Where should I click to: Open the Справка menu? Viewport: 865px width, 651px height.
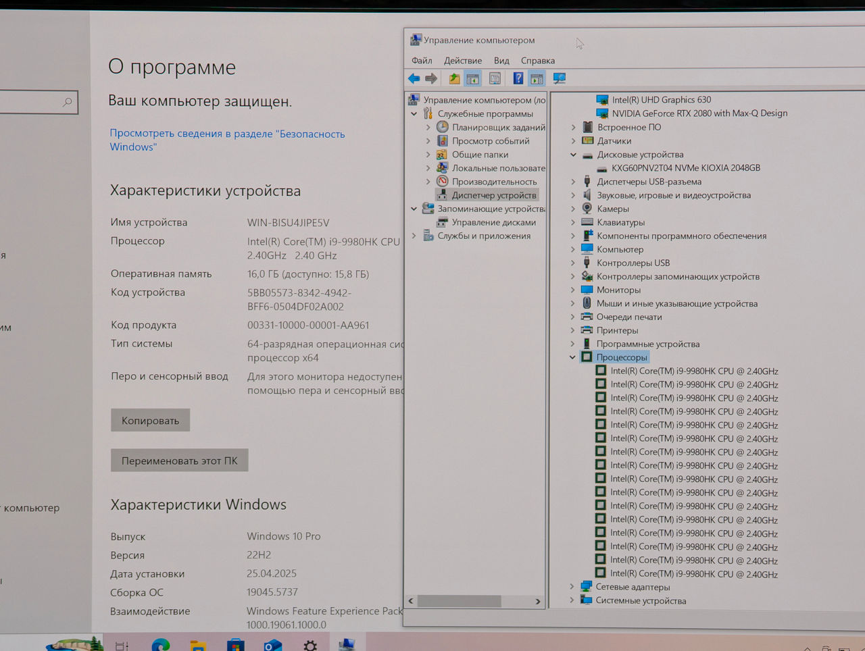tap(538, 60)
